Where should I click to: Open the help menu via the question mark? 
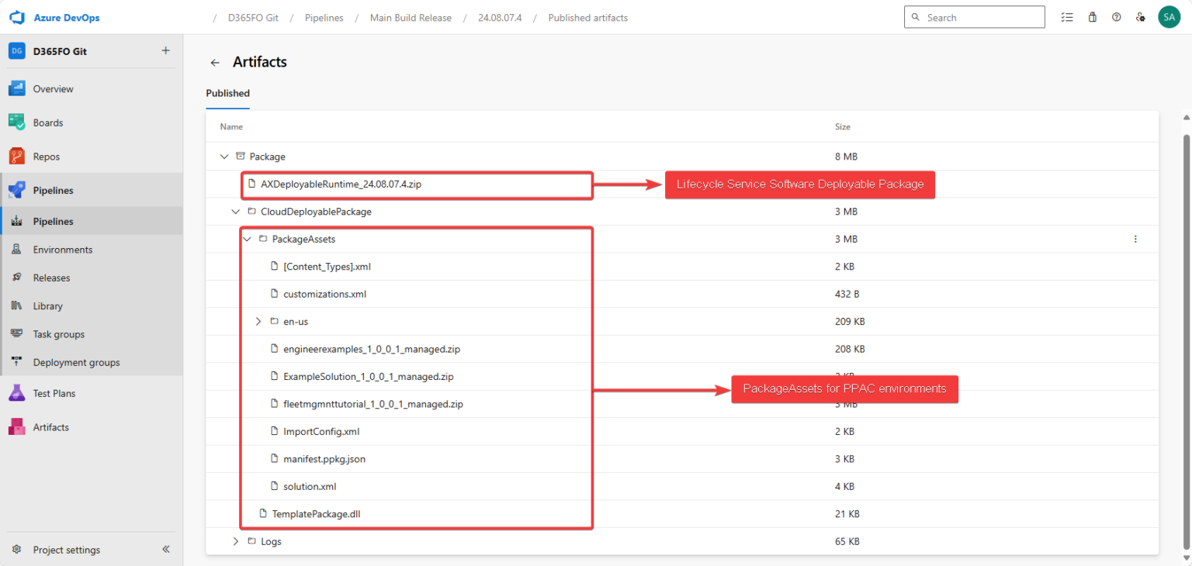click(x=1116, y=16)
